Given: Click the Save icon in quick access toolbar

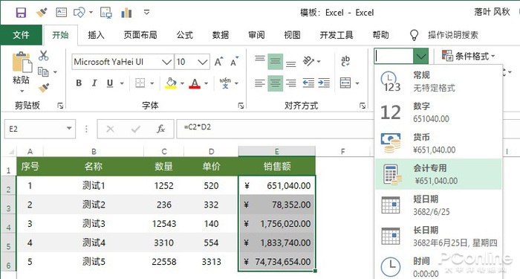Looking at the screenshot, I should pos(21,13).
